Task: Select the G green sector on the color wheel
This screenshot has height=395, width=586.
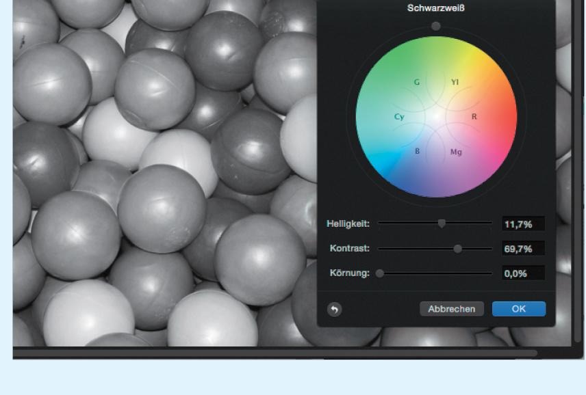Action: [x=417, y=82]
